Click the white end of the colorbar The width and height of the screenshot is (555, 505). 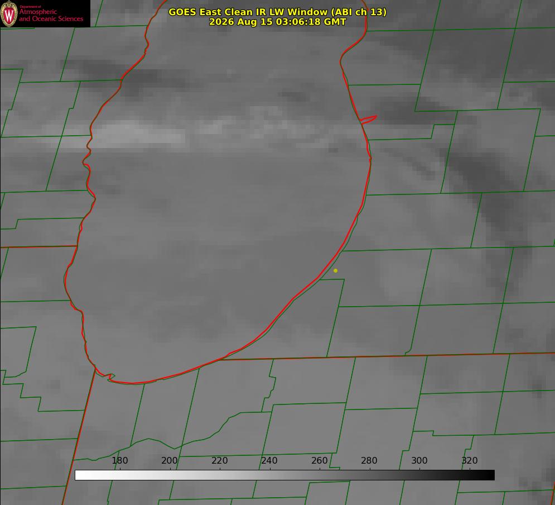(x=80, y=475)
